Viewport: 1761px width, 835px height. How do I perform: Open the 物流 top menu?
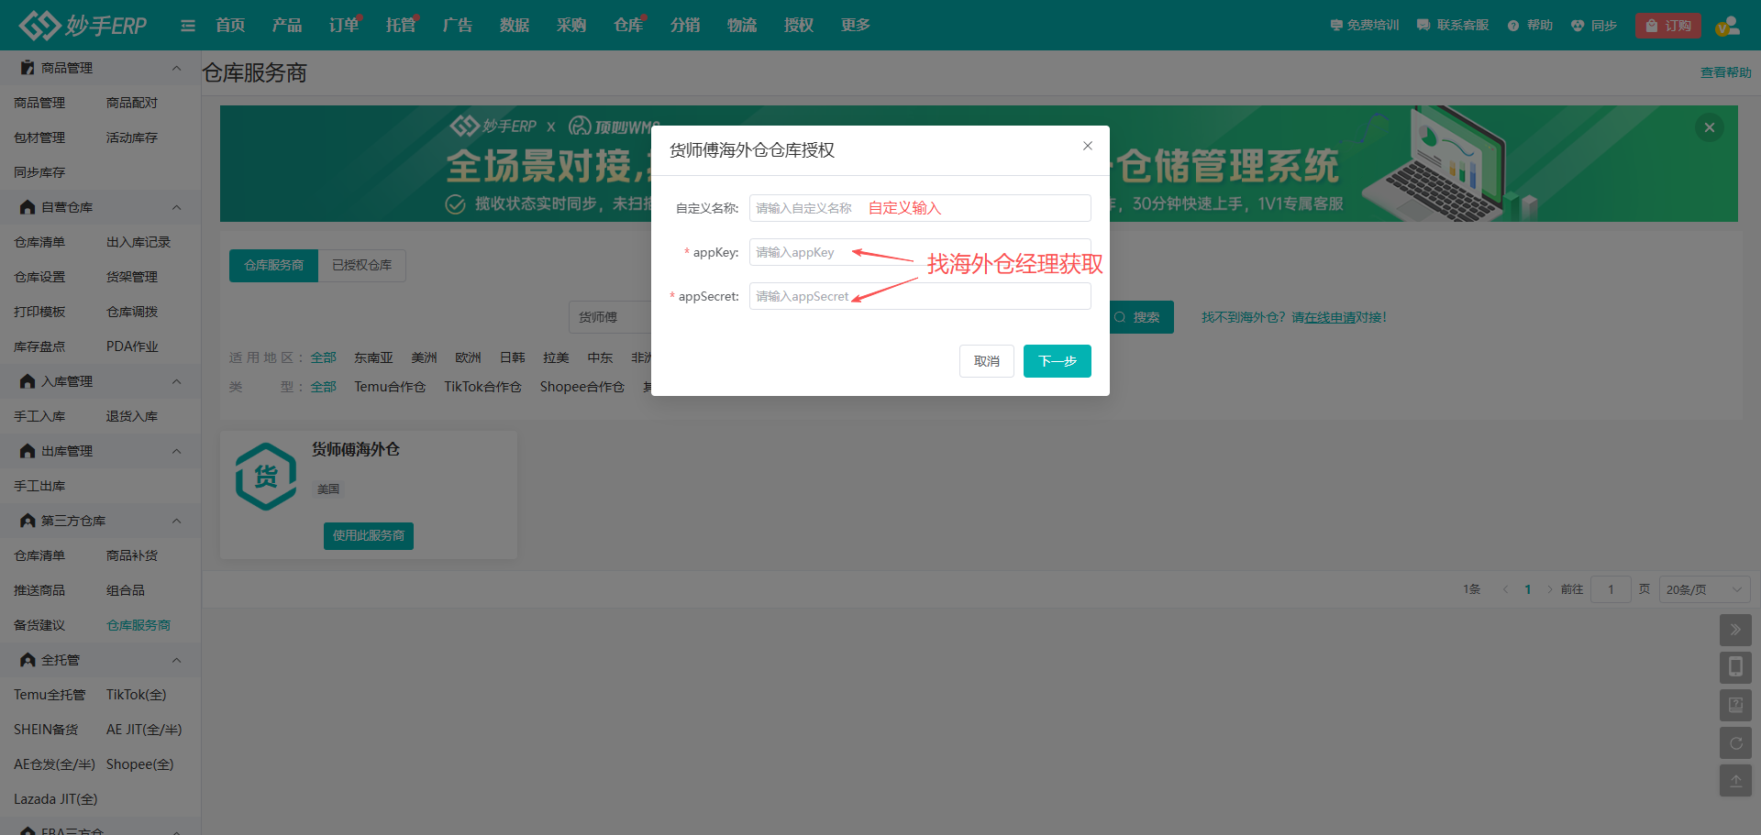(x=741, y=26)
